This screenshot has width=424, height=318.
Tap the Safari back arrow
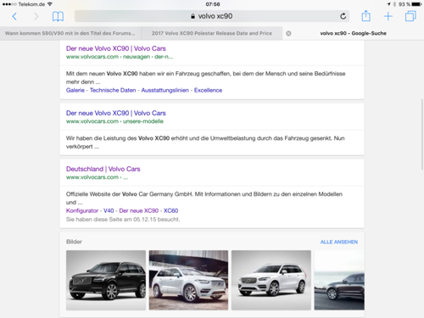pyautogui.click(x=14, y=16)
